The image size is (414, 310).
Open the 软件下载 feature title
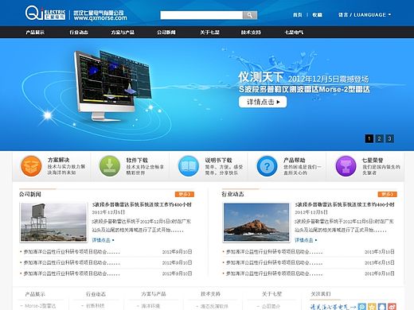pyautogui.click(x=137, y=160)
